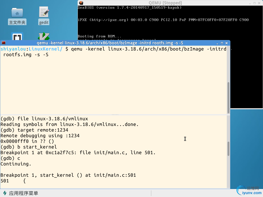Maximize the QEMU [Stopped] window

tap(255, 3)
